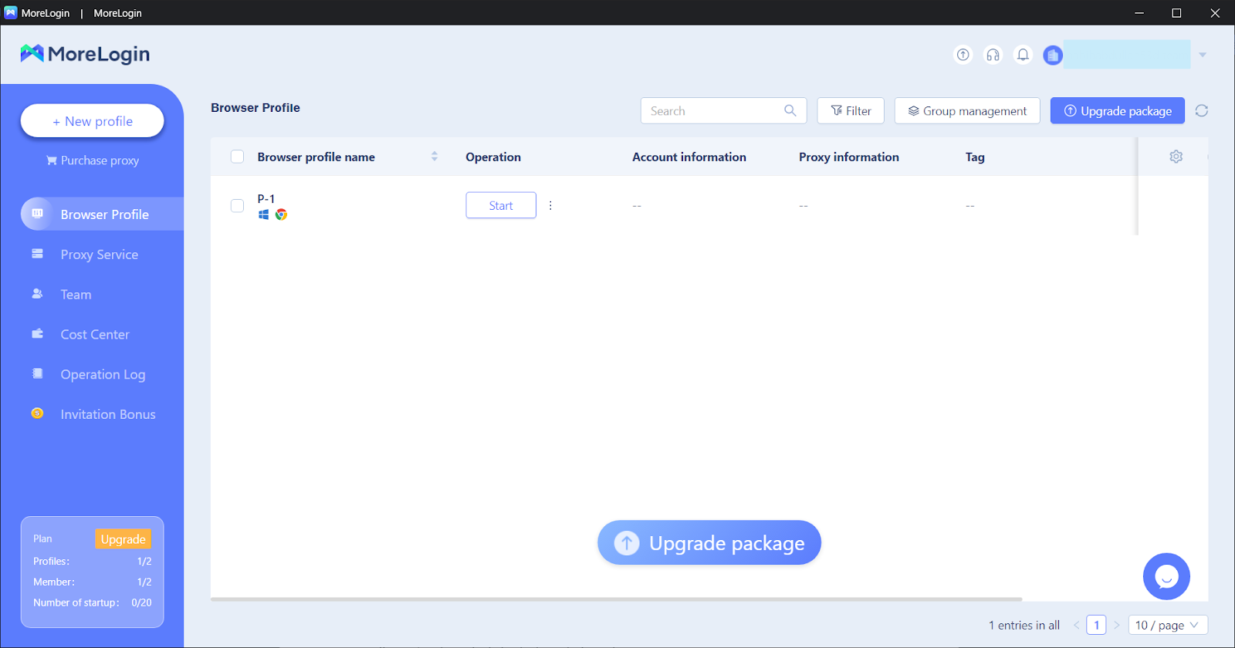Click the '1 entries in all' text
Viewport: 1235px width, 648px height.
[1024, 625]
